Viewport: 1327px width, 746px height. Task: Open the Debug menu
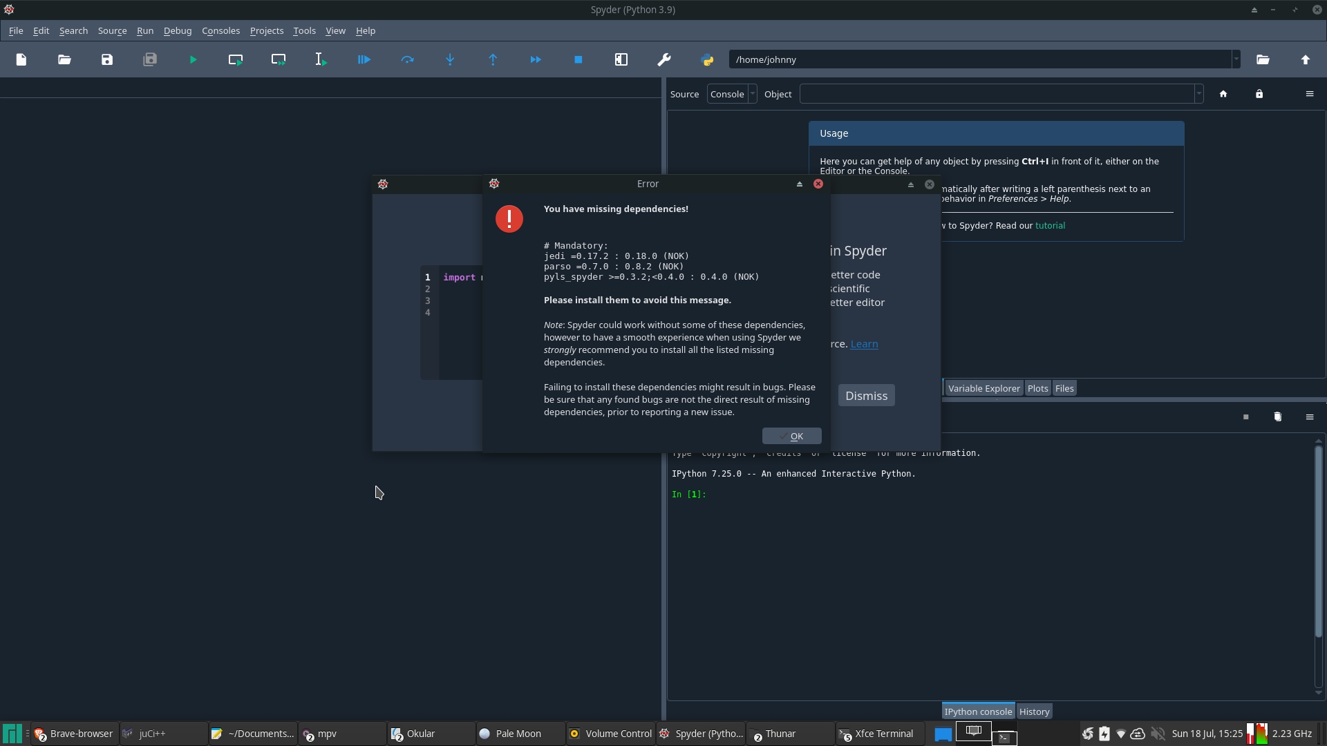pos(178,31)
